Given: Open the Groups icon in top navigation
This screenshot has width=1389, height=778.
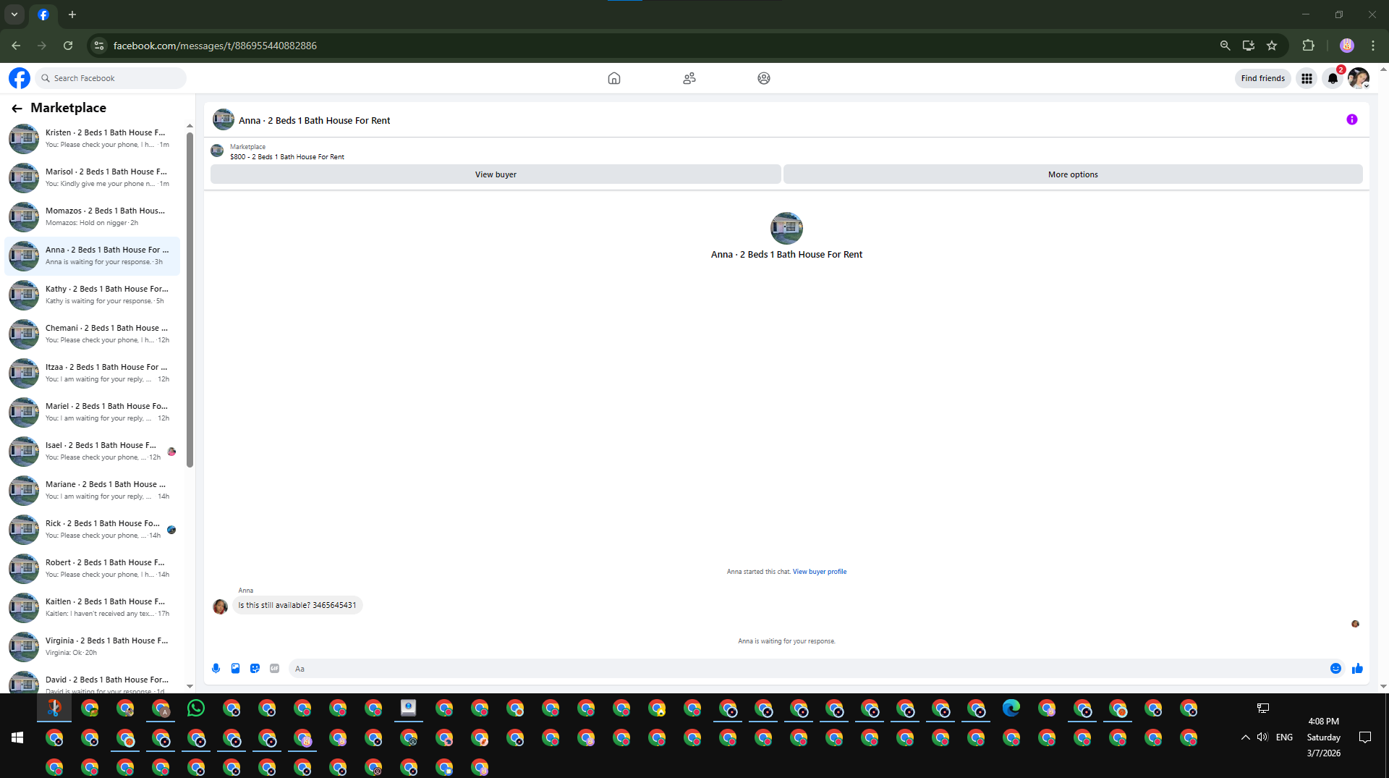Looking at the screenshot, I should [764, 78].
